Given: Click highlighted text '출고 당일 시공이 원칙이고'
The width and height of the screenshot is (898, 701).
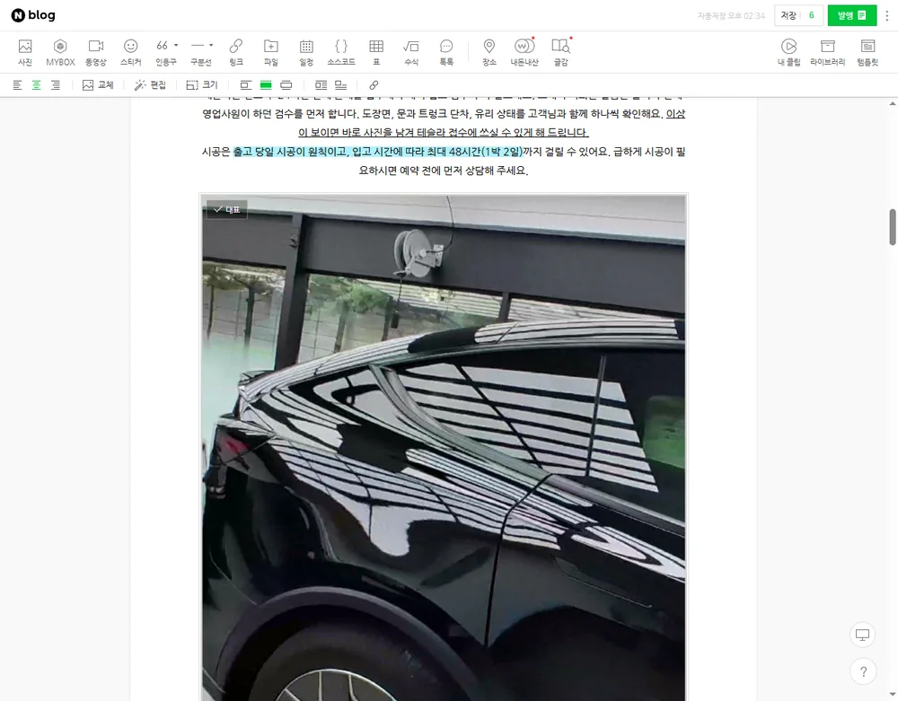Looking at the screenshot, I should point(291,152).
